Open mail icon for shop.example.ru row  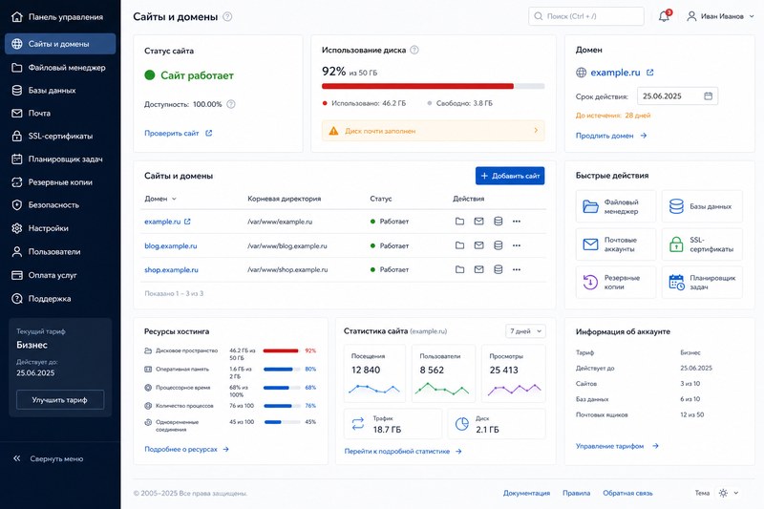coord(479,269)
